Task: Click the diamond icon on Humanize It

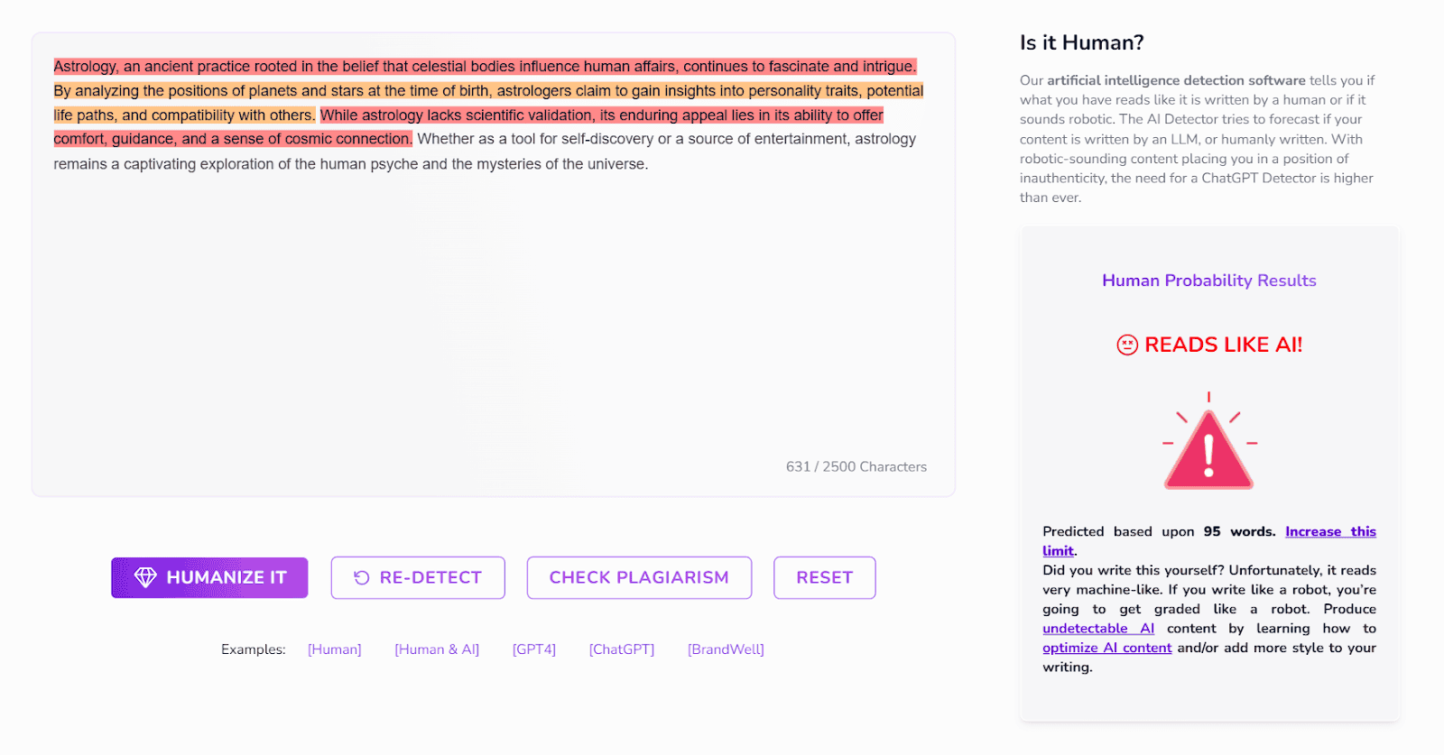Action: click(145, 577)
